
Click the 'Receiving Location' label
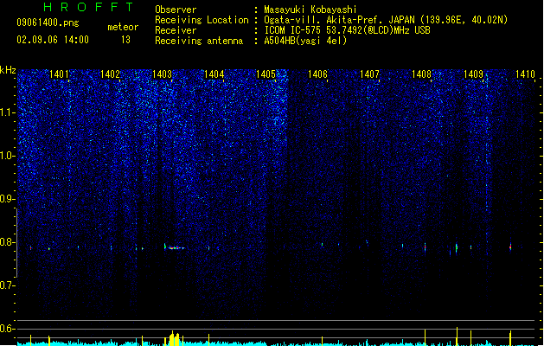[202, 20]
